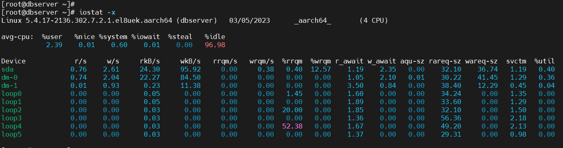Click dm-1's r_await value '3.50'
This screenshot has width=563, height=148.
[x=355, y=85]
